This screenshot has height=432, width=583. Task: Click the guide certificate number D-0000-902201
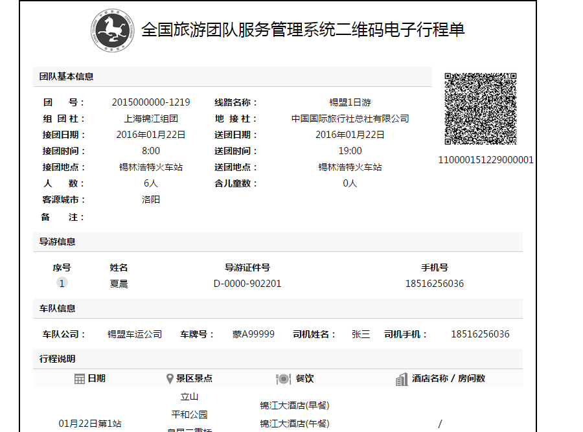coord(247,284)
